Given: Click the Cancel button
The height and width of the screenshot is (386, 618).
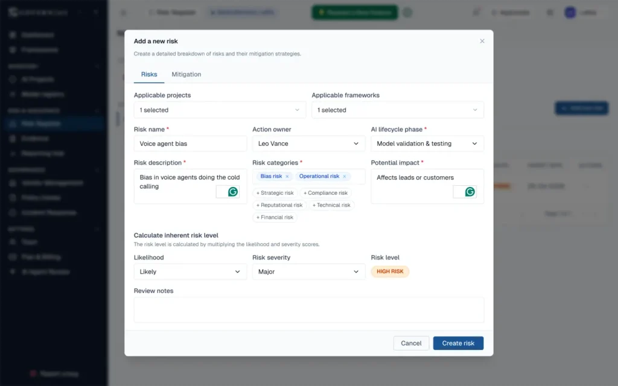Looking at the screenshot, I should pos(411,343).
